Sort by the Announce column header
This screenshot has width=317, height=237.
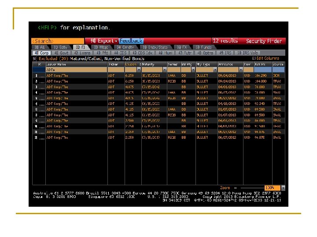[x=230, y=64]
